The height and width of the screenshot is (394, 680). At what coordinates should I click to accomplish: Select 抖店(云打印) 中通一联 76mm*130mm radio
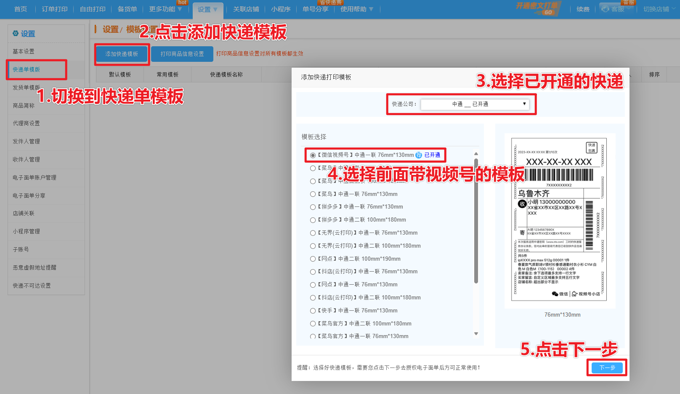(313, 272)
